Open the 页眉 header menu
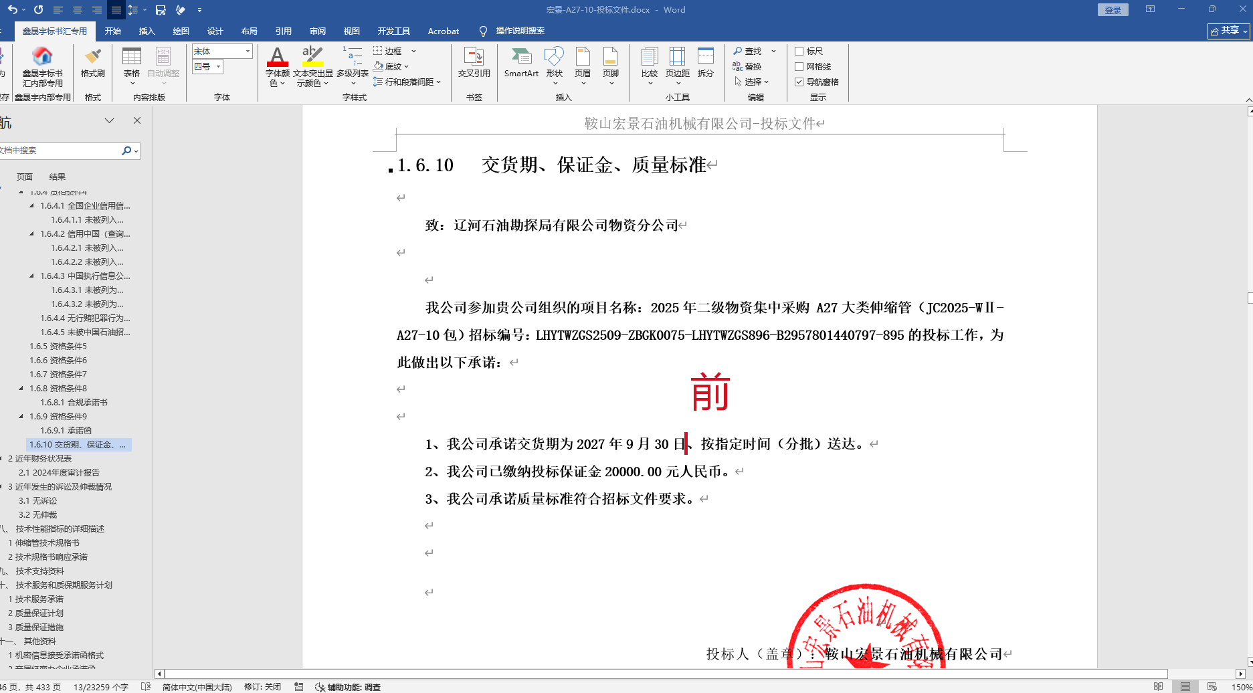 tap(583, 65)
